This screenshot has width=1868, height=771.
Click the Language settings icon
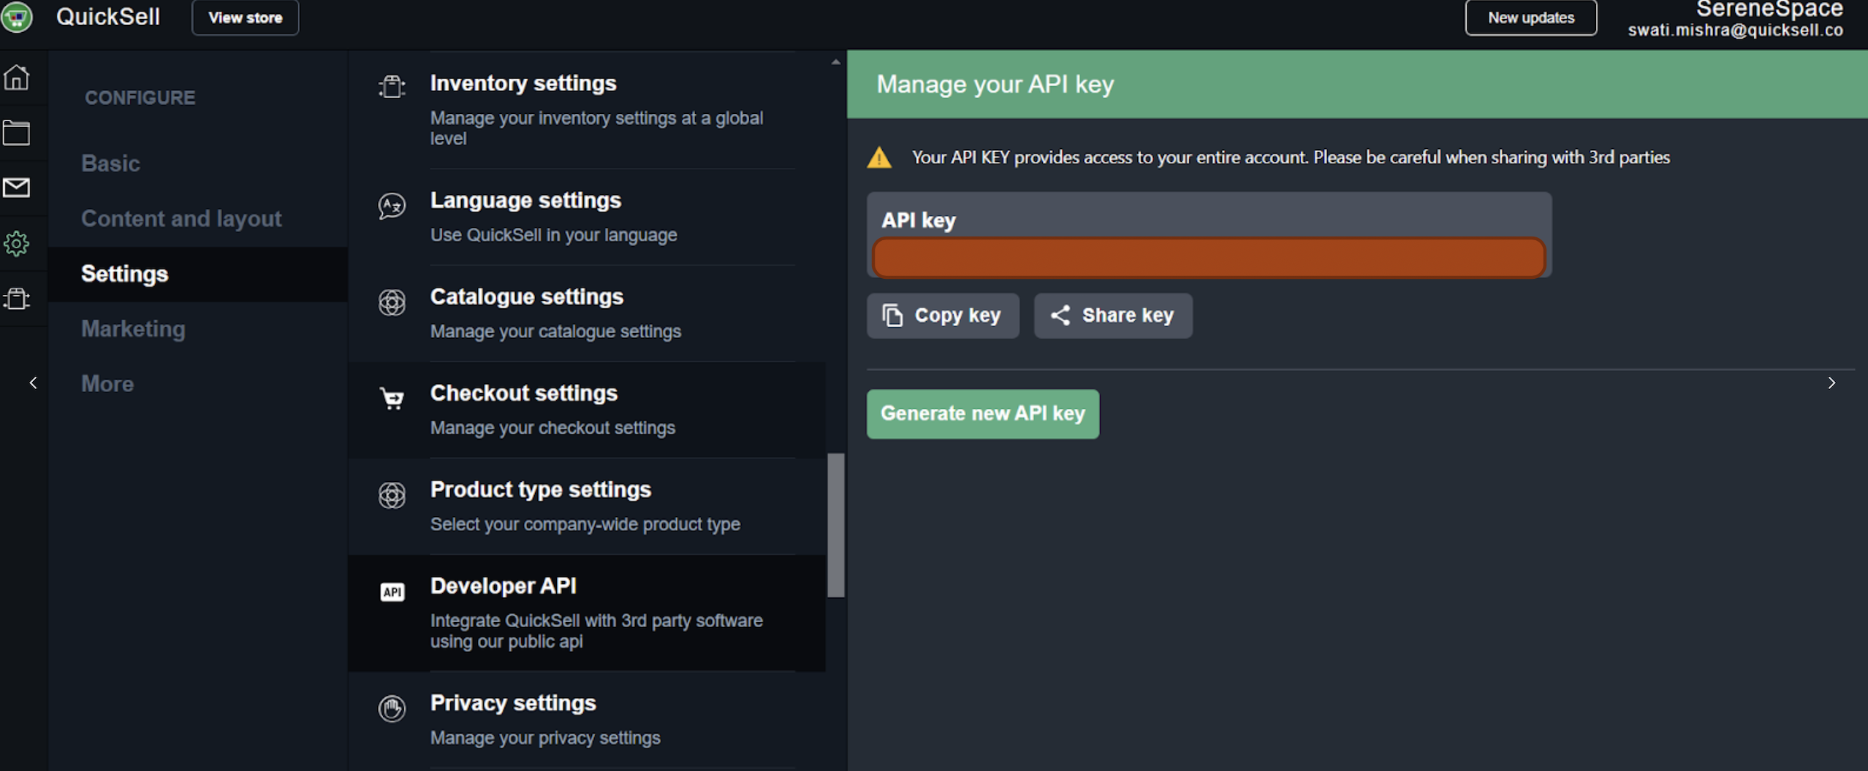[392, 206]
